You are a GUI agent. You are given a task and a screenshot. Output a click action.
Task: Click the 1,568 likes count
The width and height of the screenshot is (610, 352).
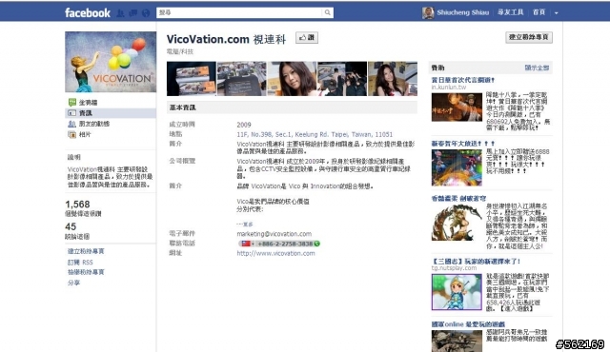click(77, 205)
